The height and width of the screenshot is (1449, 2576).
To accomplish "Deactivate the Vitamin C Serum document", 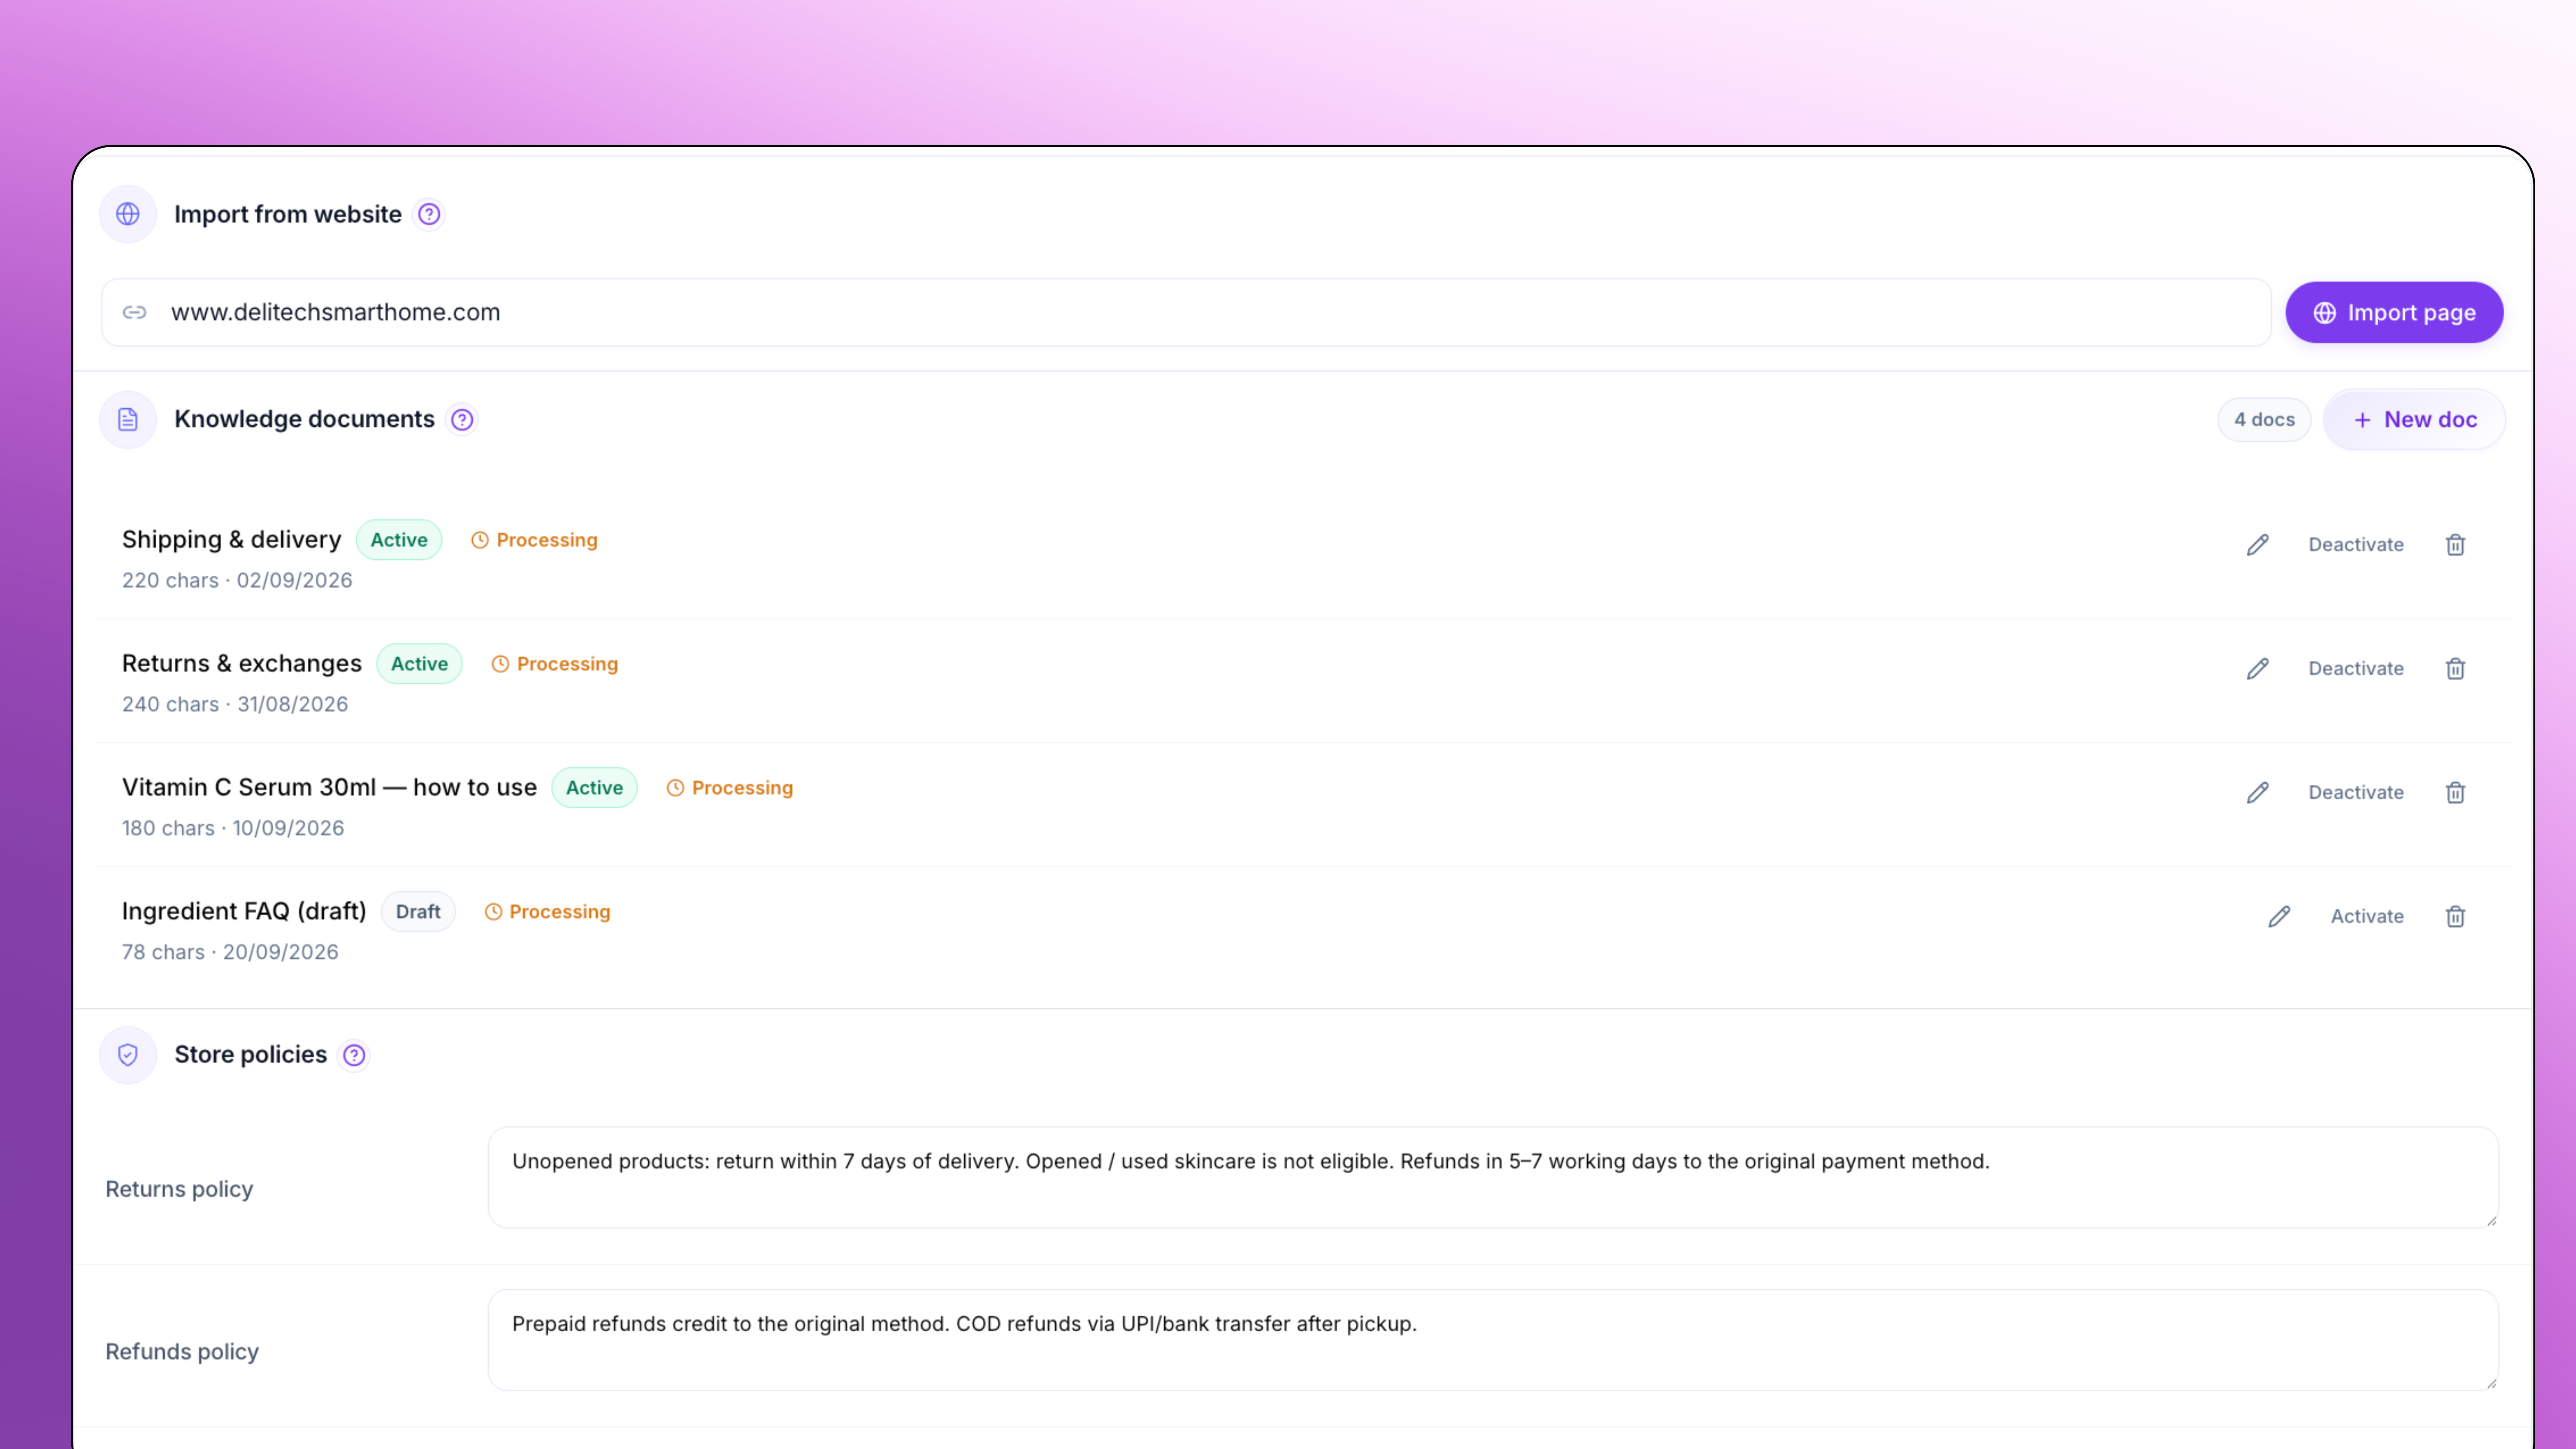I will pos(2356,792).
